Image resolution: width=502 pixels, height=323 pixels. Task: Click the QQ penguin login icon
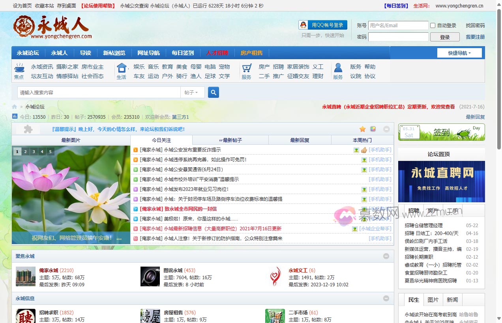(x=303, y=25)
